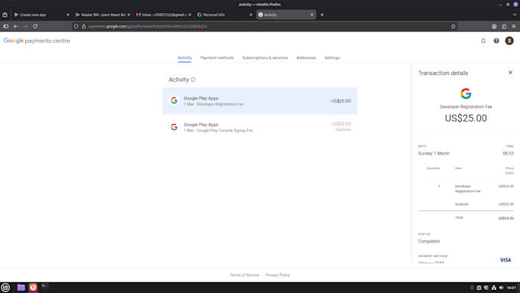Switch to the Create new app tab

(x=41, y=15)
